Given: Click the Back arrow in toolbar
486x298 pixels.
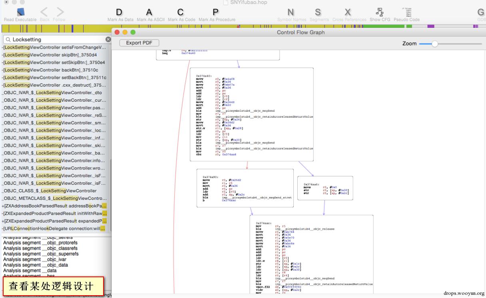Looking at the screenshot, I should pyautogui.click(x=44, y=12).
